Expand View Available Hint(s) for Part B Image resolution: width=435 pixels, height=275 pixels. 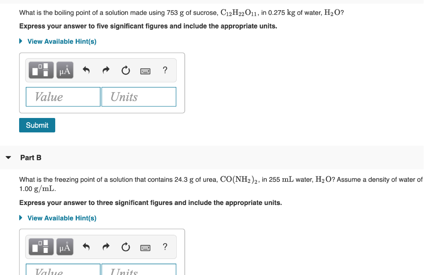tap(62, 218)
